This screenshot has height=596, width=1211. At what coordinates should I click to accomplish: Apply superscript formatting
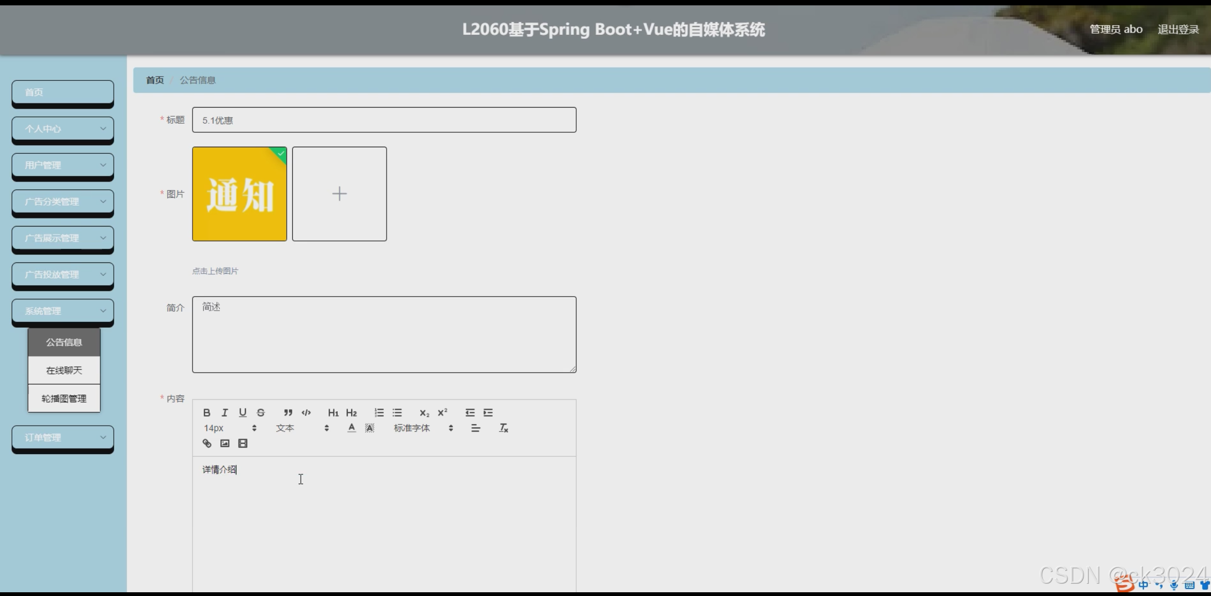442,412
